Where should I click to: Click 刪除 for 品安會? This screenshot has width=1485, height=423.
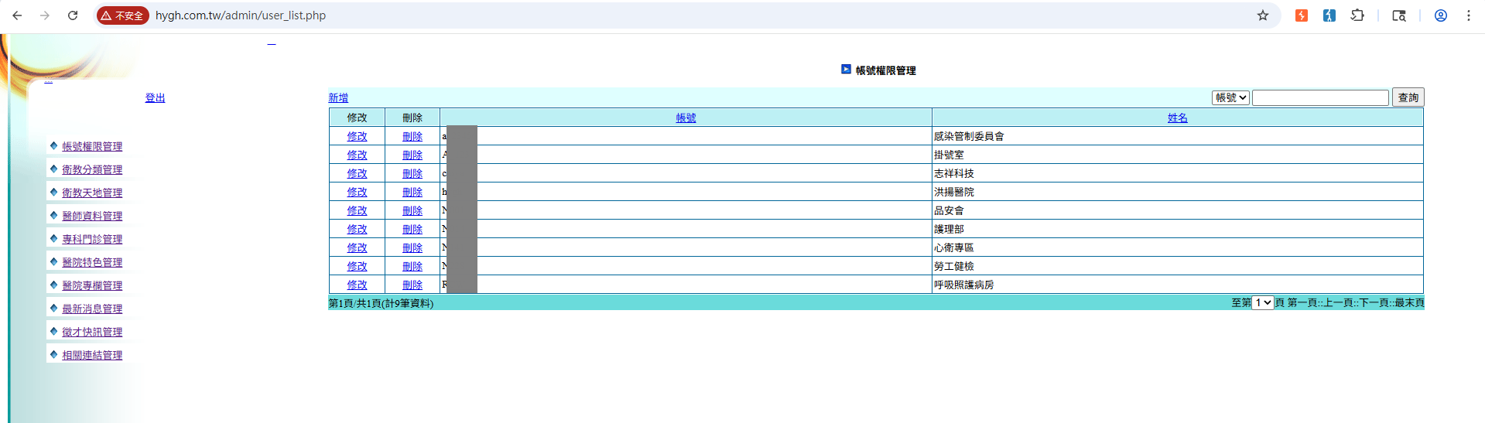click(412, 210)
